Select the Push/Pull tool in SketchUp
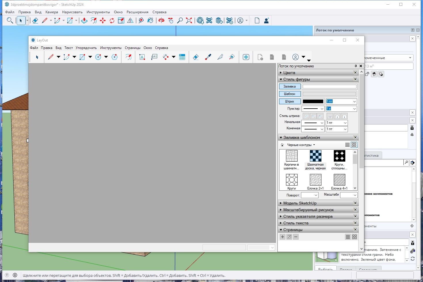 [84, 20]
